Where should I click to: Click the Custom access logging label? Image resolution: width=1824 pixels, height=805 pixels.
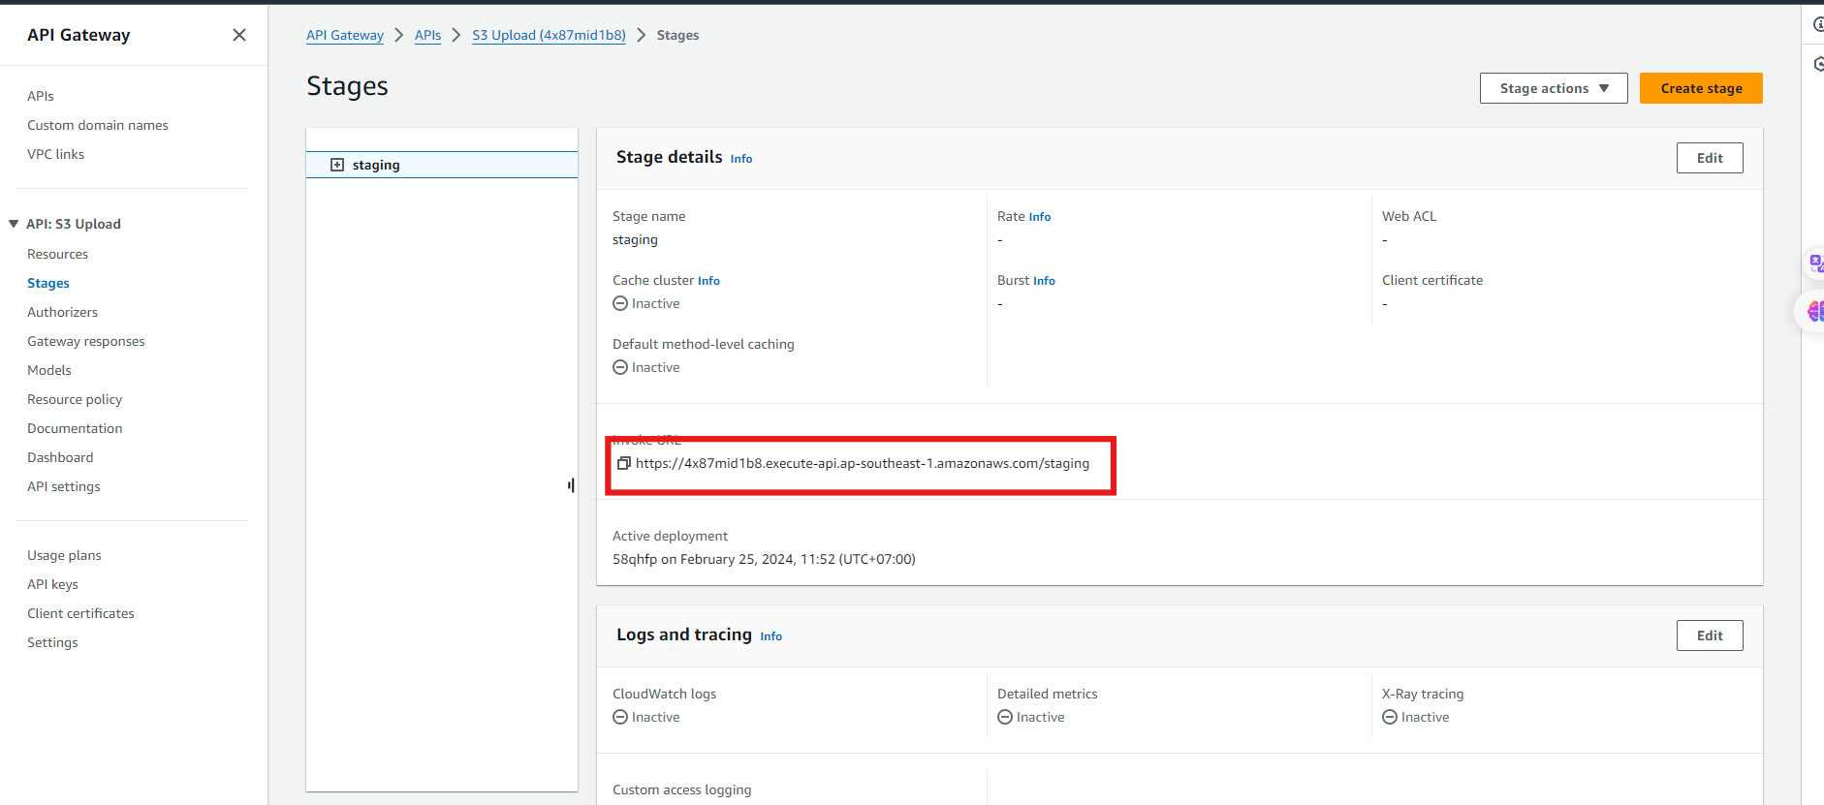682,790
